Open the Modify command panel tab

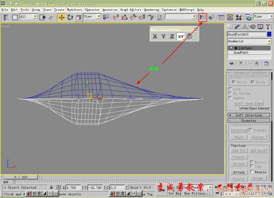[237, 27]
